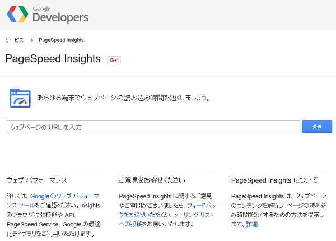Focus the ウェブページの URL を入力 field
Screen dimensions: 336x241
click(x=153, y=127)
